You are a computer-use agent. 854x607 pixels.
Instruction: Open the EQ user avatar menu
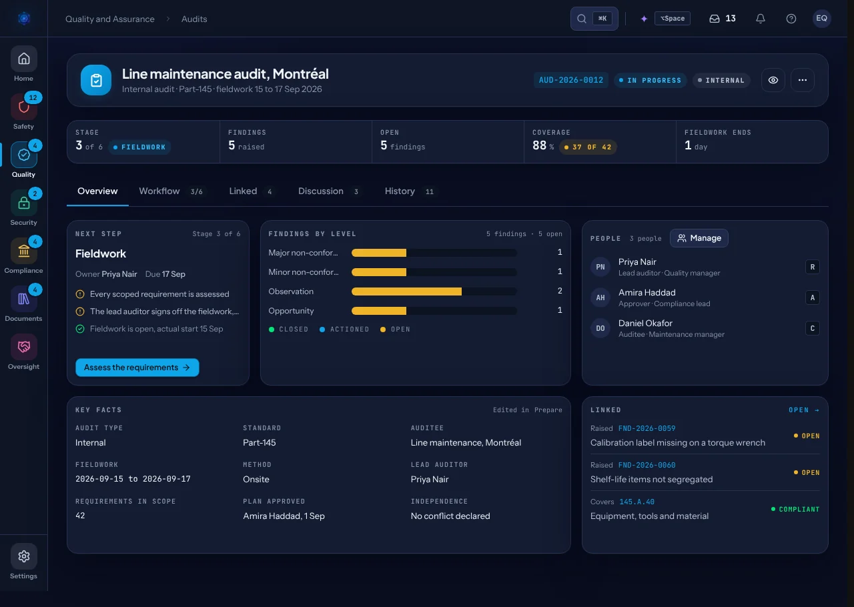[x=822, y=19]
